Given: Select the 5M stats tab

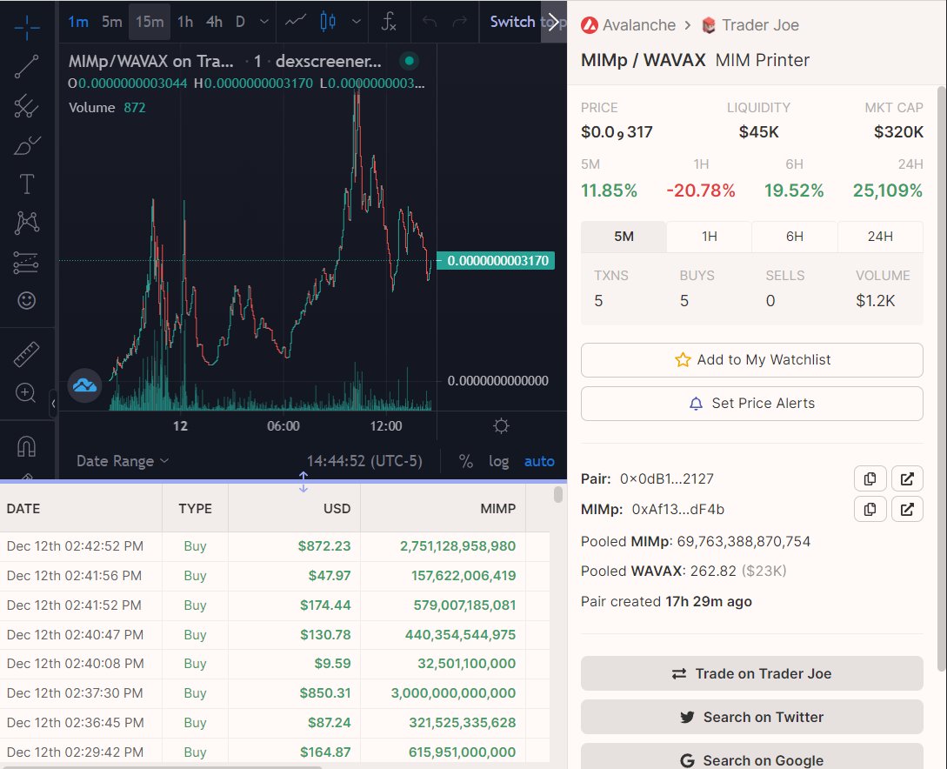Looking at the screenshot, I should point(624,237).
